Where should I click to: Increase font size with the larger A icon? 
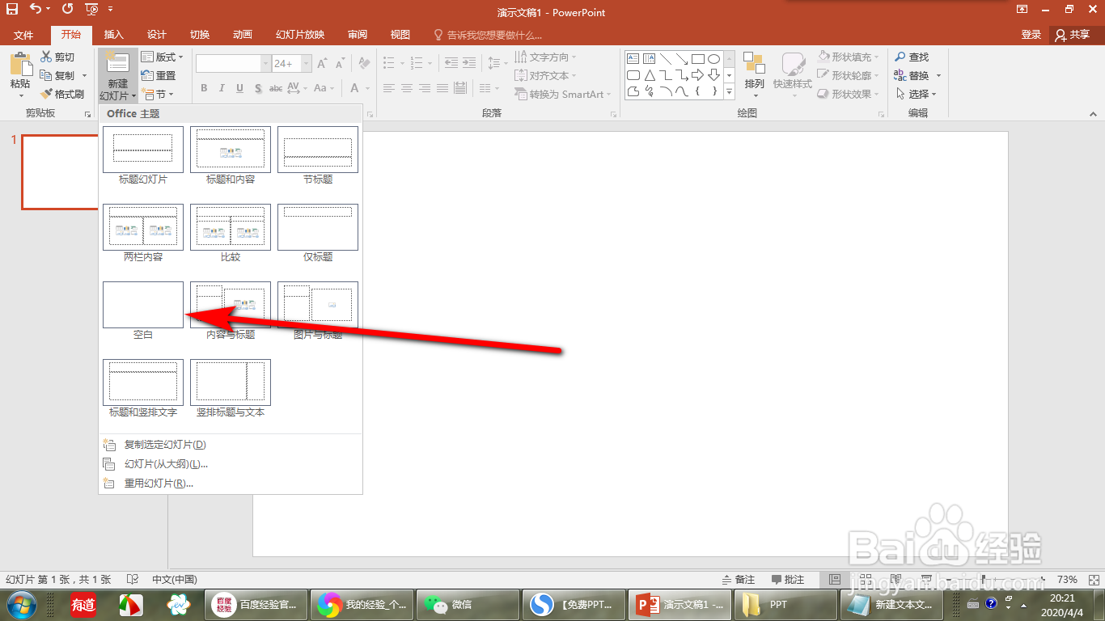322,64
